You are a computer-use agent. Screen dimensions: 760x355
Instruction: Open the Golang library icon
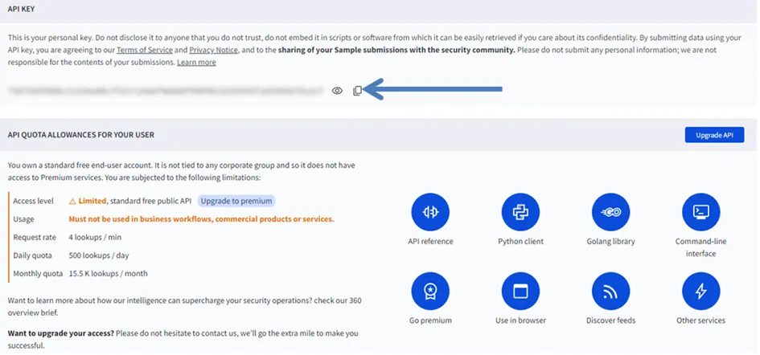610,212
